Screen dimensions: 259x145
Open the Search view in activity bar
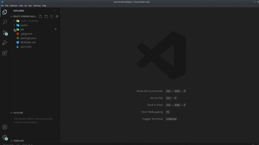click(x=4, y=22)
